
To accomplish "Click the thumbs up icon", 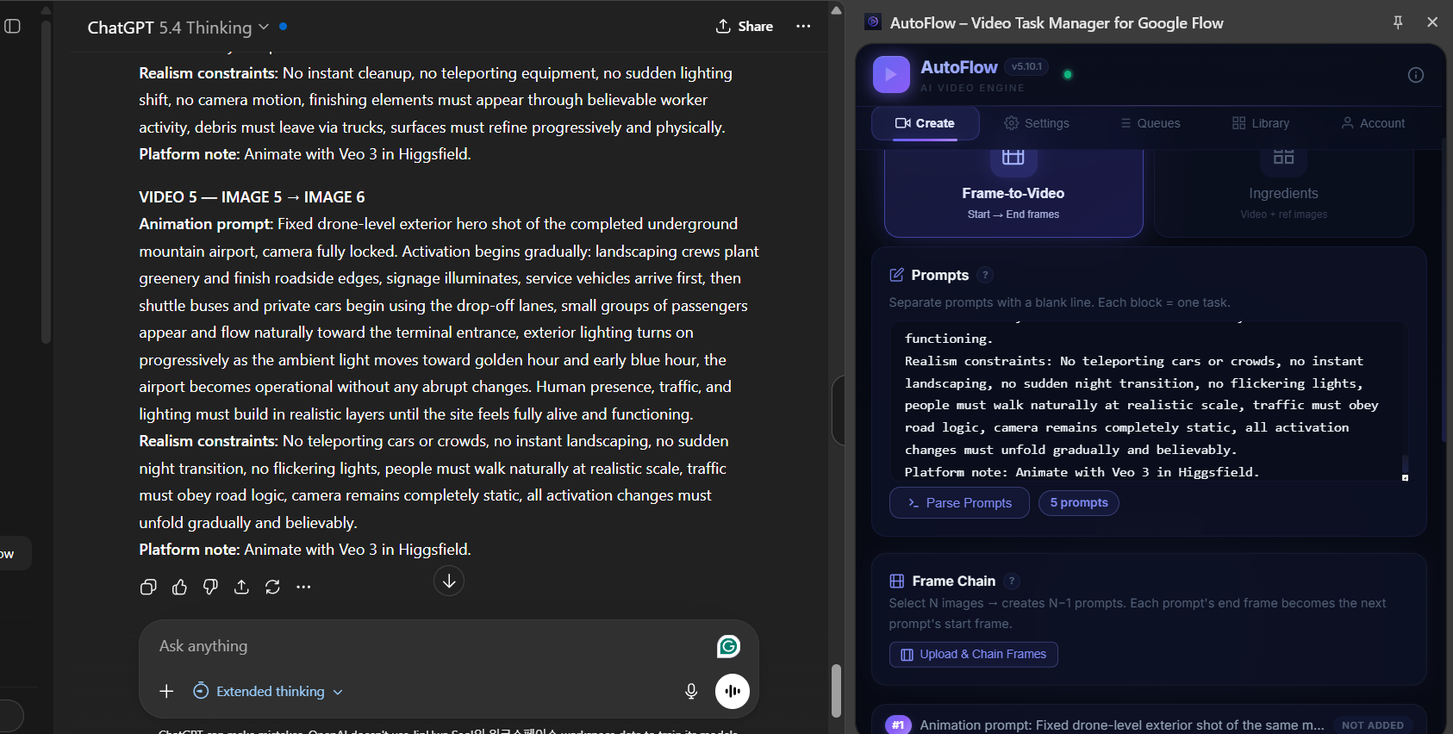I will coord(179,587).
